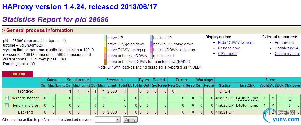301x125 pixels.
Task: Click the Redis column header
Action: click(209, 85)
